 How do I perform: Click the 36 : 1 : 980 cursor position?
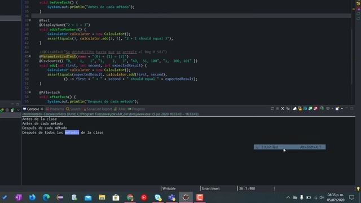(247, 188)
